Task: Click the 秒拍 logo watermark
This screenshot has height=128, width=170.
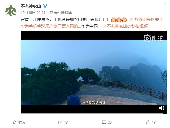Action: pos(154,38)
